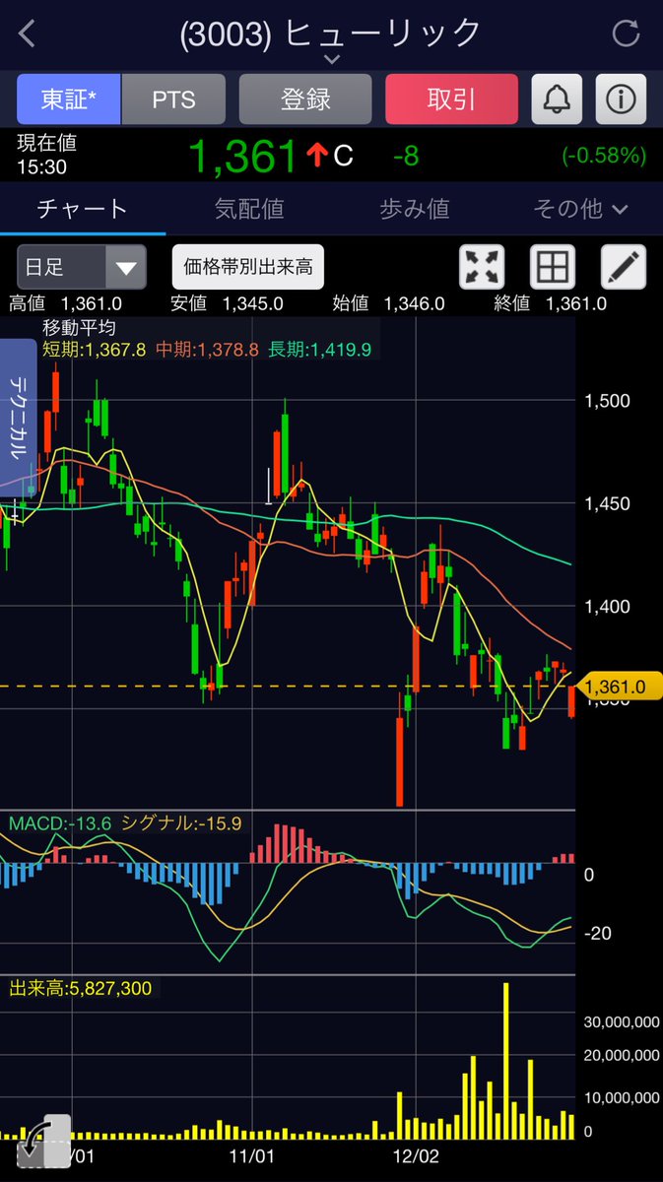
Task: Expand the stock name chevron under title
Action: coord(332,60)
